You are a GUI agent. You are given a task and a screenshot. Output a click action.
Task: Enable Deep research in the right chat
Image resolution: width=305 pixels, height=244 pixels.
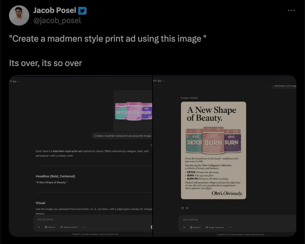pyautogui.click(x=215, y=227)
